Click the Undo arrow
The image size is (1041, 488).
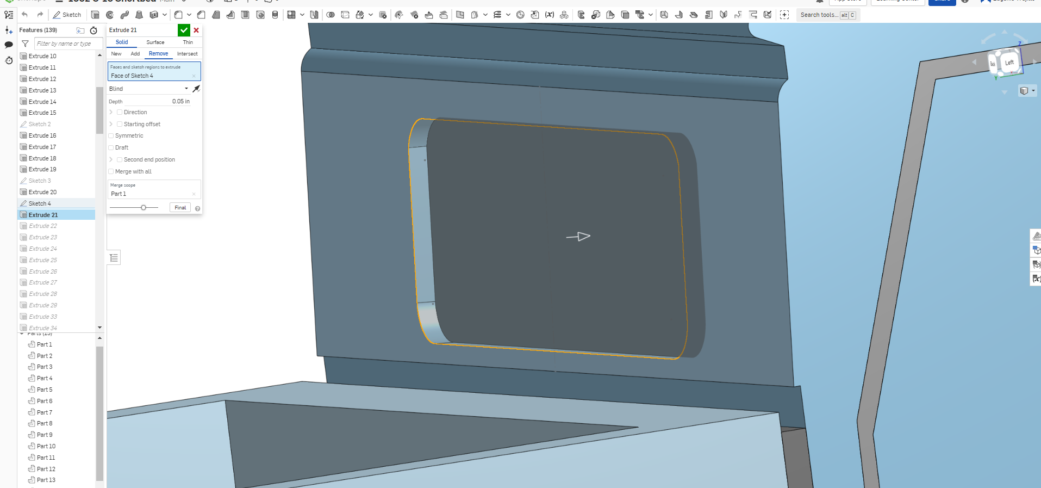click(x=24, y=15)
